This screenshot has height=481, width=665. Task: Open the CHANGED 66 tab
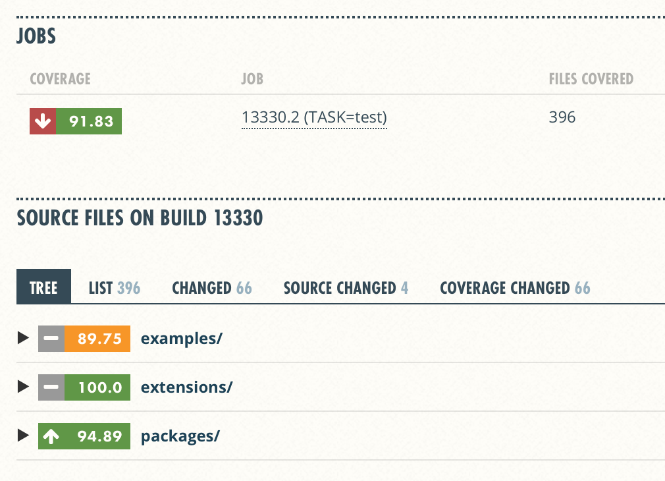[212, 288]
